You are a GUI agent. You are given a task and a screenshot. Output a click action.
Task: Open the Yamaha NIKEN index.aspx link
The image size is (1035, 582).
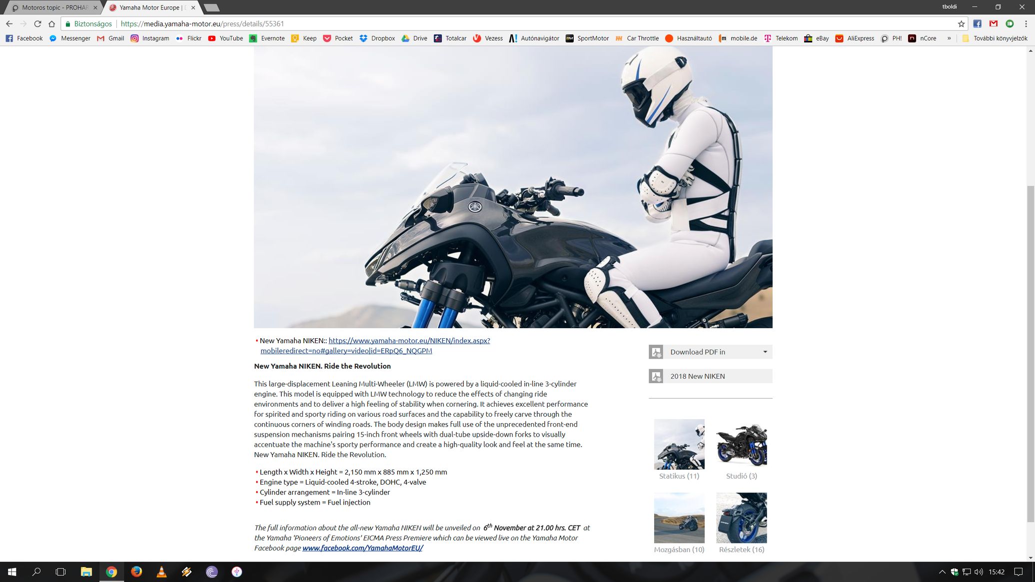click(x=409, y=341)
